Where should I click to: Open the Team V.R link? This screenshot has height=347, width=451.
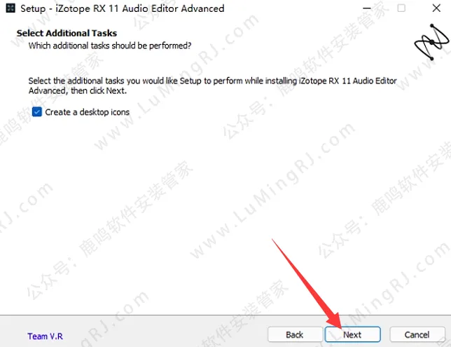[45, 336]
